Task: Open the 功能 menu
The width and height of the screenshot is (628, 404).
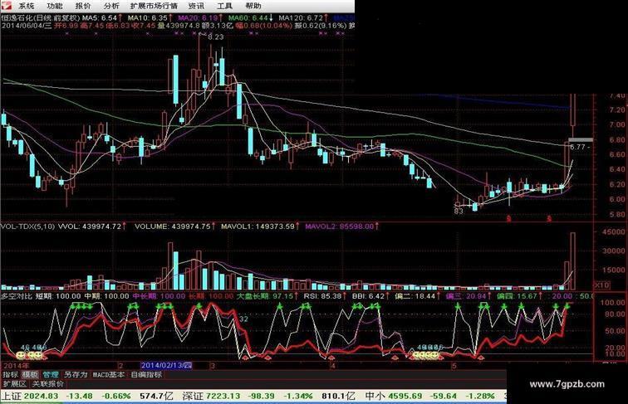Action: pyautogui.click(x=55, y=6)
